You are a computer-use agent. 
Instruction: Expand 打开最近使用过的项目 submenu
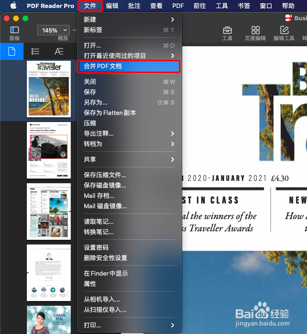[129, 56]
